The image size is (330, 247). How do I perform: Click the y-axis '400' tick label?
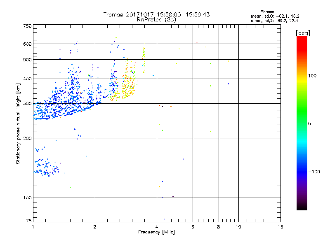(x=27, y=79)
